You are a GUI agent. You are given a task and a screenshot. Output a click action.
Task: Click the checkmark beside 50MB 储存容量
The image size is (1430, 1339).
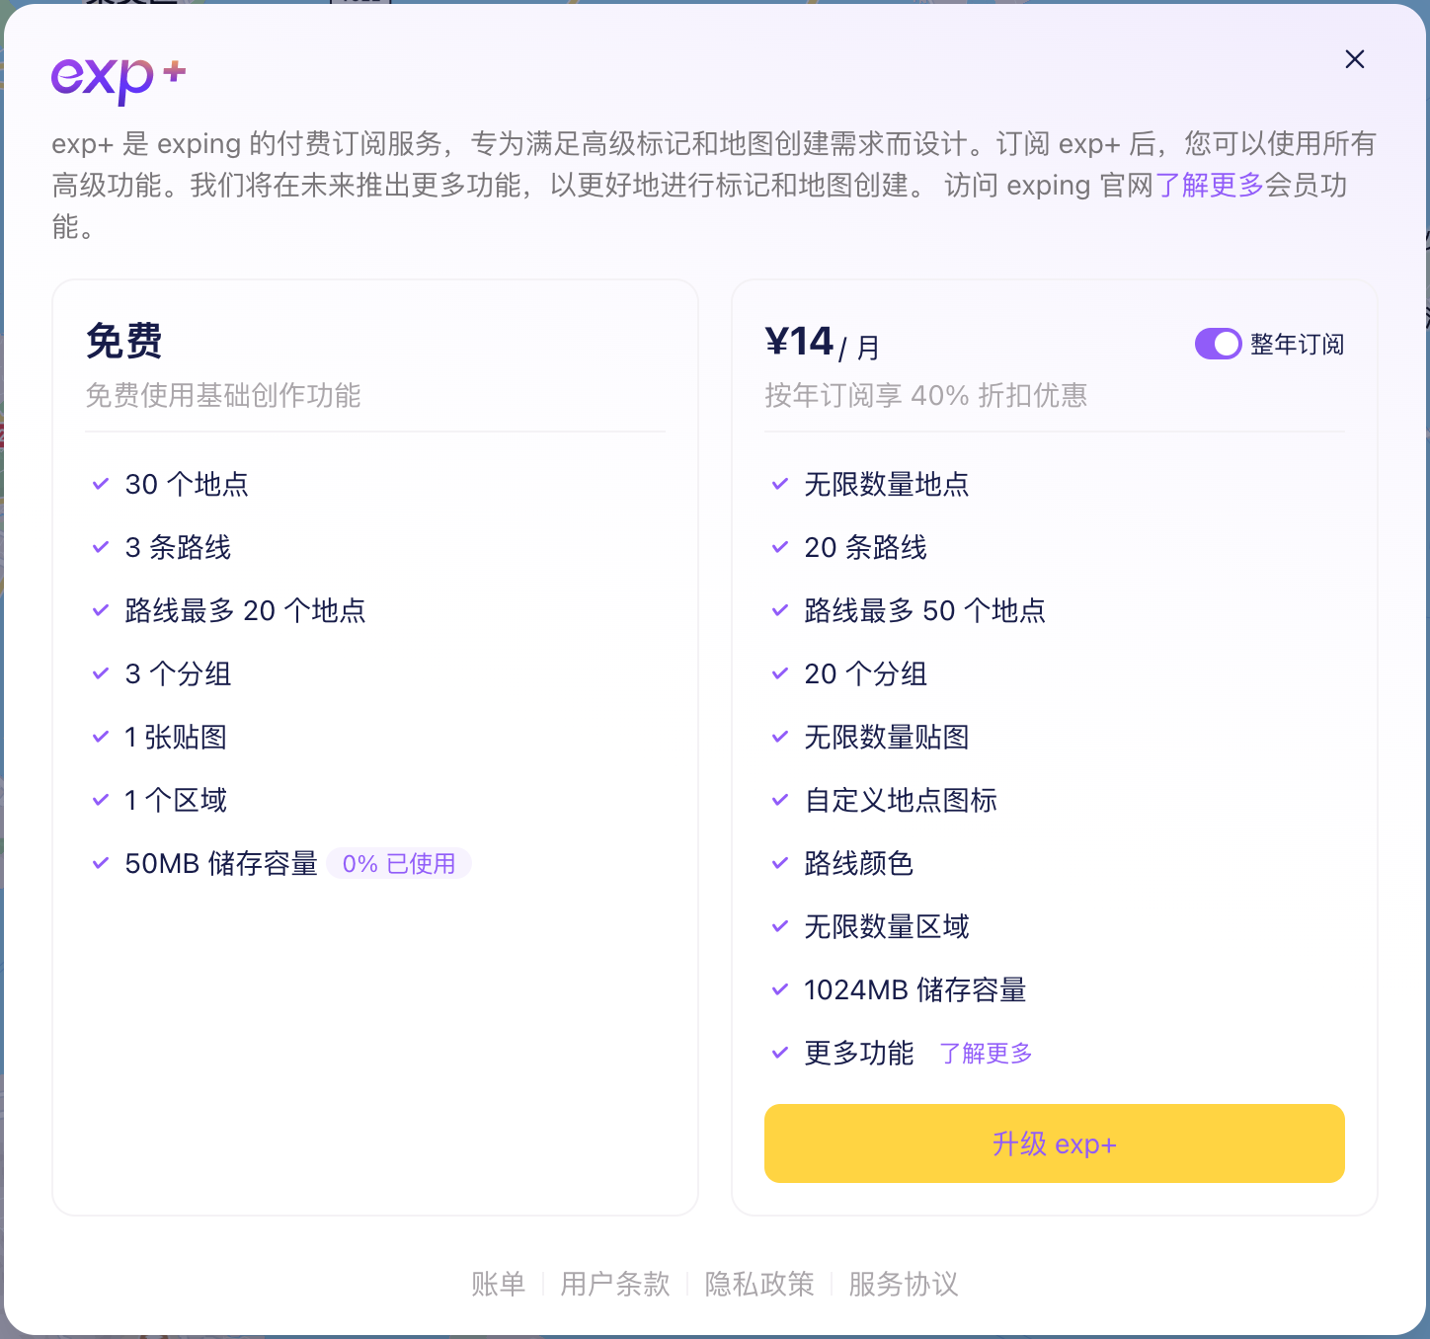click(100, 863)
